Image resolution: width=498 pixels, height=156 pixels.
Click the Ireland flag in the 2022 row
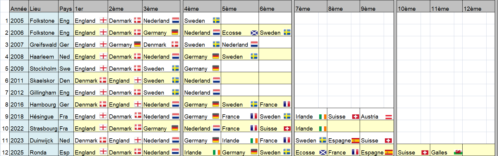[323, 128]
